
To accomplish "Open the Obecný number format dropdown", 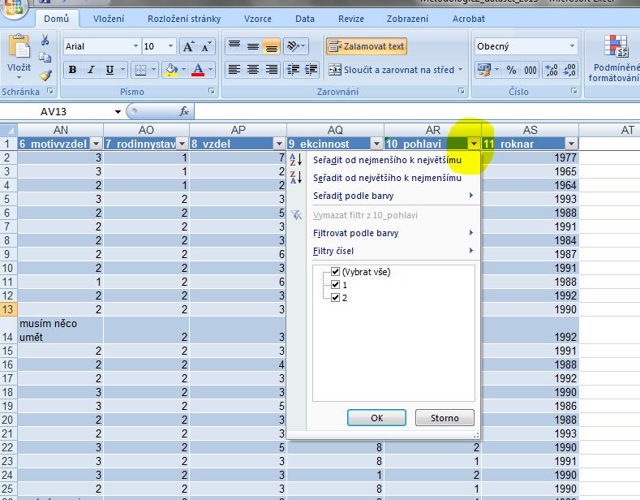I will coord(572,46).
